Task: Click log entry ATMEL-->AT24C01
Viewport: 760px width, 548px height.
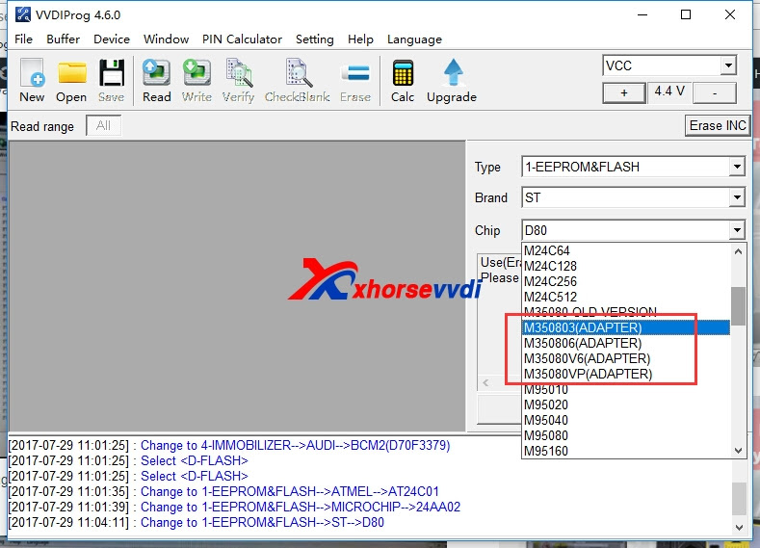Action: [x=289, y=491]
